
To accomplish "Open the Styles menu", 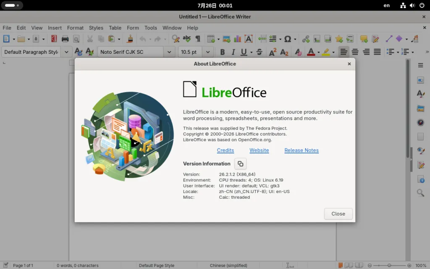I will click(x=96, y=28).
